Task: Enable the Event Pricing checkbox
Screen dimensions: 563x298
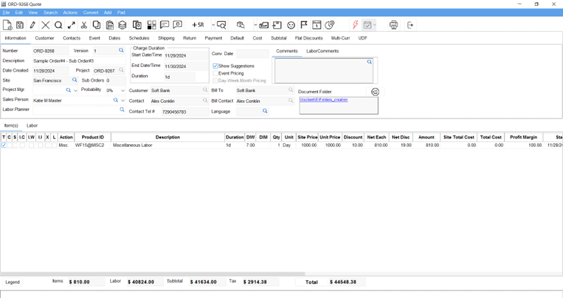Action: click(216, 73)
